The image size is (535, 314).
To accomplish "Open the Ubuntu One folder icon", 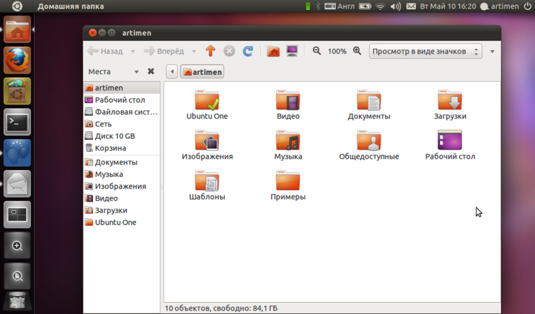I will tap(207, 100).
